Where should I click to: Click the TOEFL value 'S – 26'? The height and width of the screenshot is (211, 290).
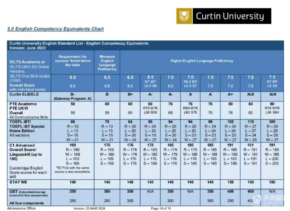point(272,135)
